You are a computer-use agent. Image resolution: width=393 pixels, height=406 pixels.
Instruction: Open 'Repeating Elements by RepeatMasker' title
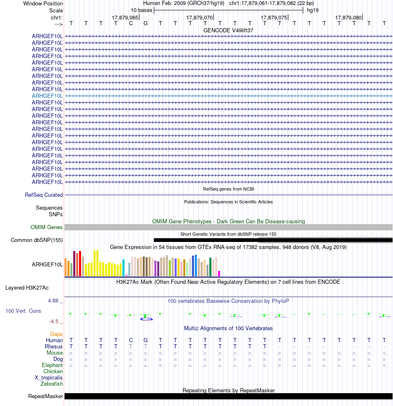pyautogui.click(x=228, y=390)
